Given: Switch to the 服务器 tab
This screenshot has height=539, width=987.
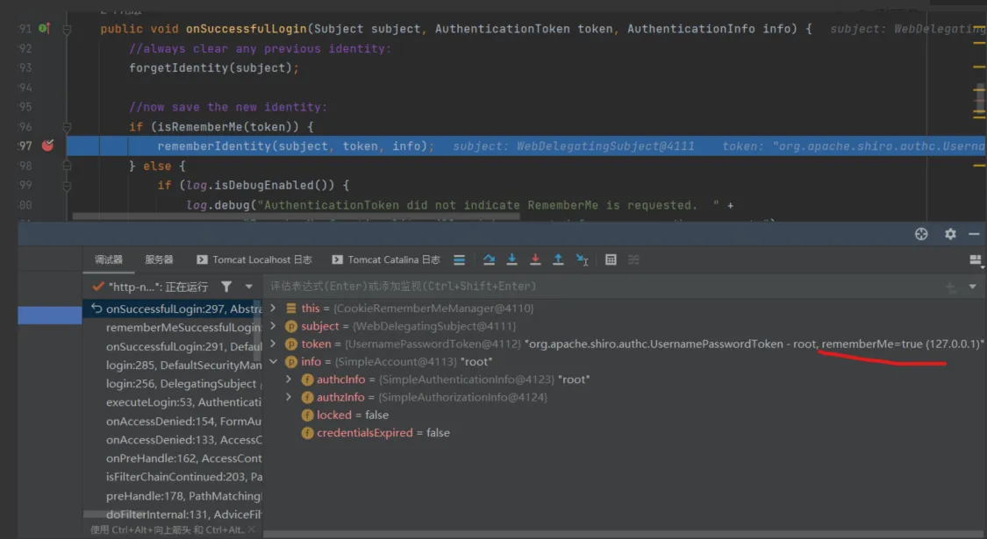Looking at the screenshot, I should pyautogui.click(x=159, y=259).
